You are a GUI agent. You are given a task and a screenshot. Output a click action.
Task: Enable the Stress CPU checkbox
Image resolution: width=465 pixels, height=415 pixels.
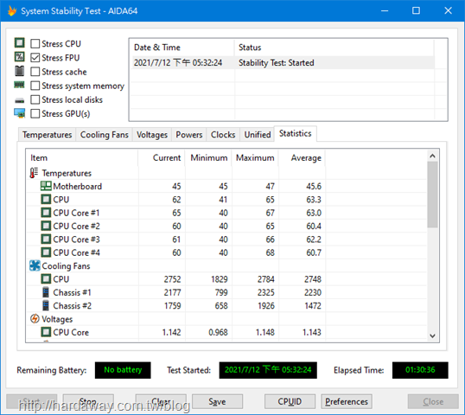pos(35,43)
